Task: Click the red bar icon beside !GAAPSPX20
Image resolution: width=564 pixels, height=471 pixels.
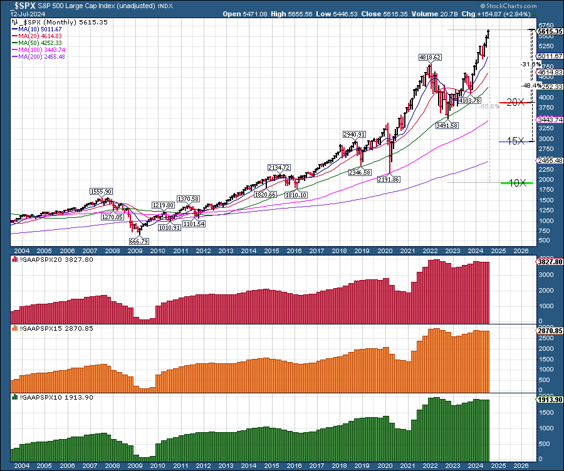Action: click(x=15, y=259)
